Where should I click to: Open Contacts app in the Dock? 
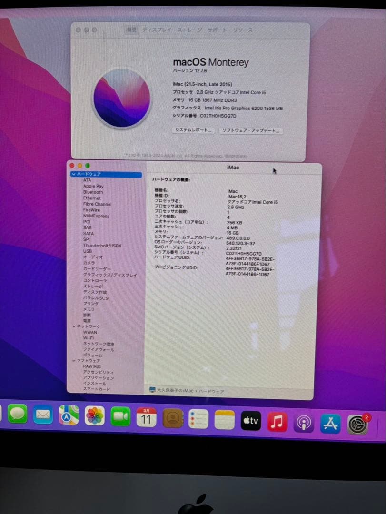tap(173, 418)
